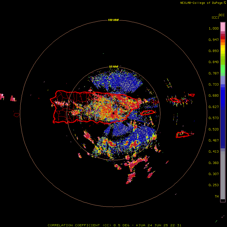Click the 0.733 value on color scale
Screen dimensions: 227x227
click(214, 84)
